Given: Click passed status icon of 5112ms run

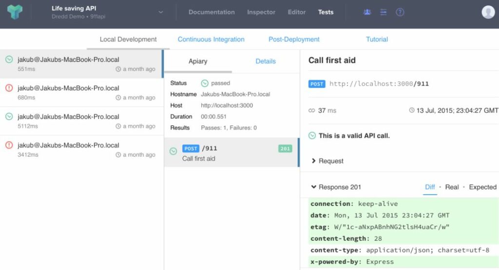Looking at the screenshot, I should (9, 116).
